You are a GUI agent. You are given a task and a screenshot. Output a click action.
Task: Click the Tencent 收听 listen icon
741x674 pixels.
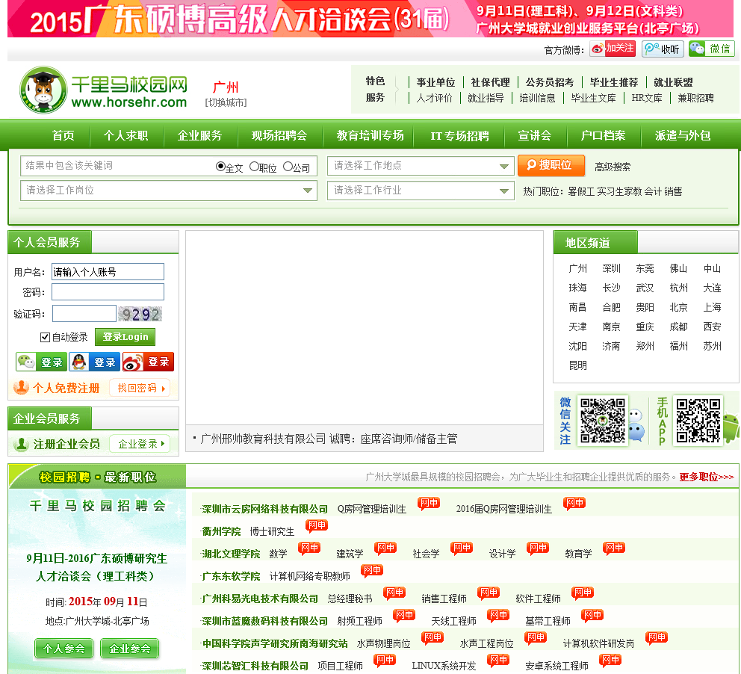click(x=663, y=49)
